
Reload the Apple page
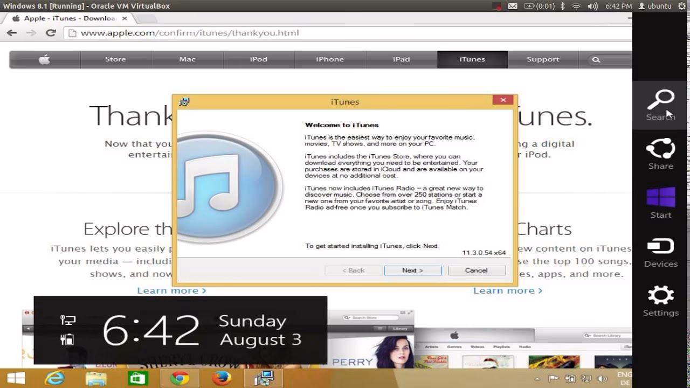coord(51,33)
